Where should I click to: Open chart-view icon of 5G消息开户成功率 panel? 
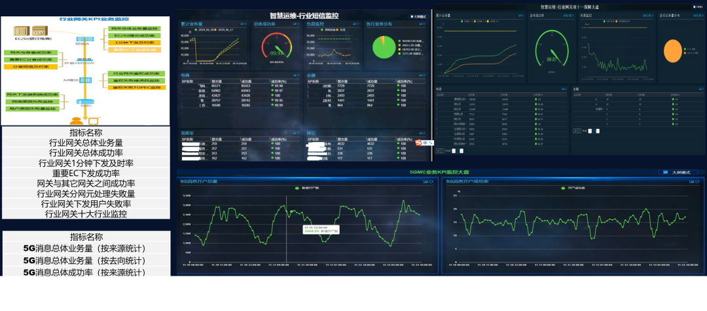[691, 181]
